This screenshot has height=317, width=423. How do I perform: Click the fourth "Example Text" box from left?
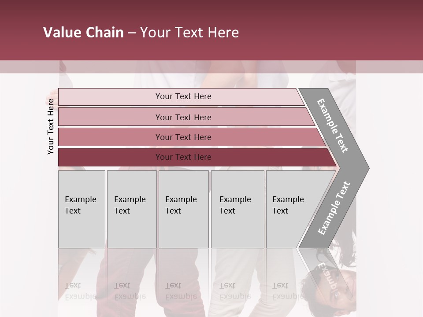[x=237, y=209]
